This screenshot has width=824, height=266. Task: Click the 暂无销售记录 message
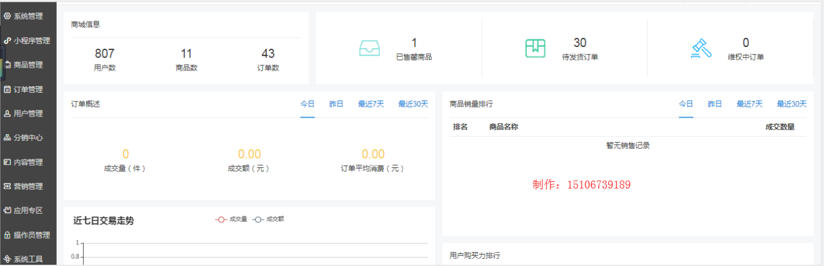tap(628, 146)
